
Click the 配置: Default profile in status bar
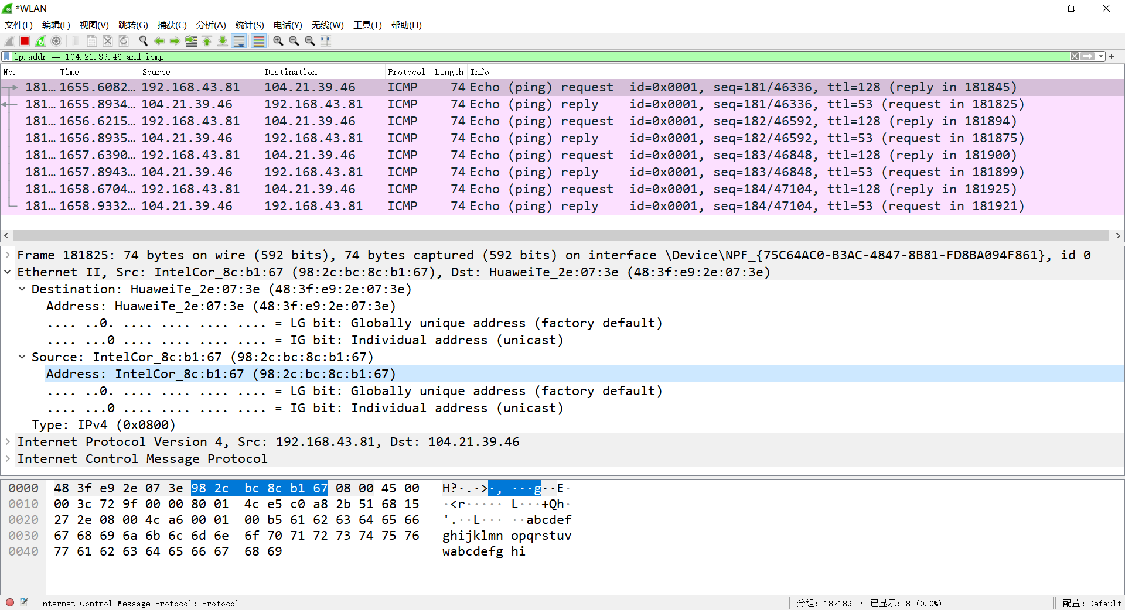pos(1092,603)
